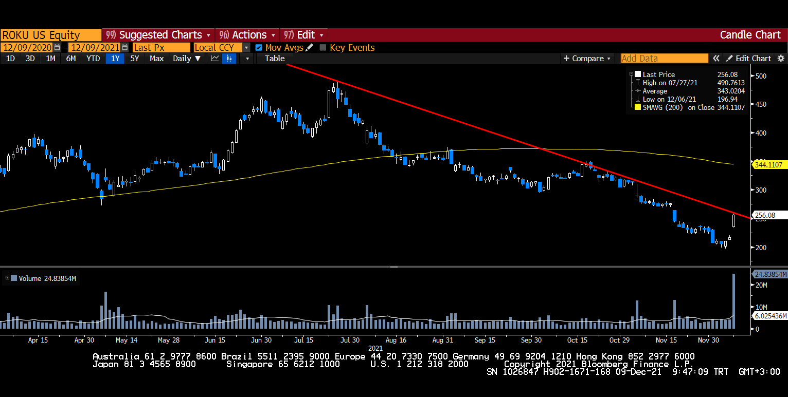Image resolution: width=788 pixels, height=397 pixels.
Task: Enable the Key Events checkbox
Action: coord(323,47)
